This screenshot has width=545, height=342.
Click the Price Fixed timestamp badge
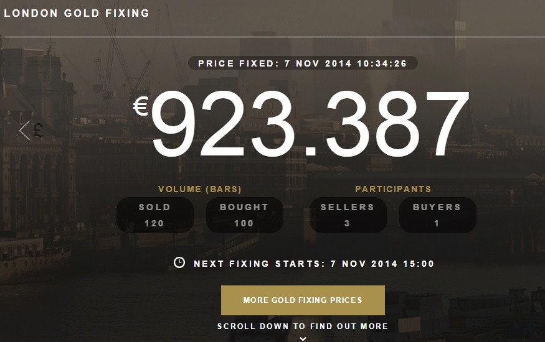303,63
